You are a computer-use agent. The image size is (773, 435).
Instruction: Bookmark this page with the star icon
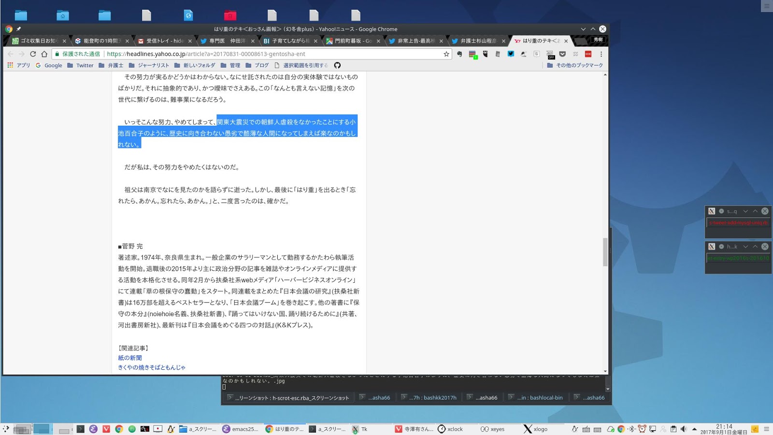[x=446, y=54]
